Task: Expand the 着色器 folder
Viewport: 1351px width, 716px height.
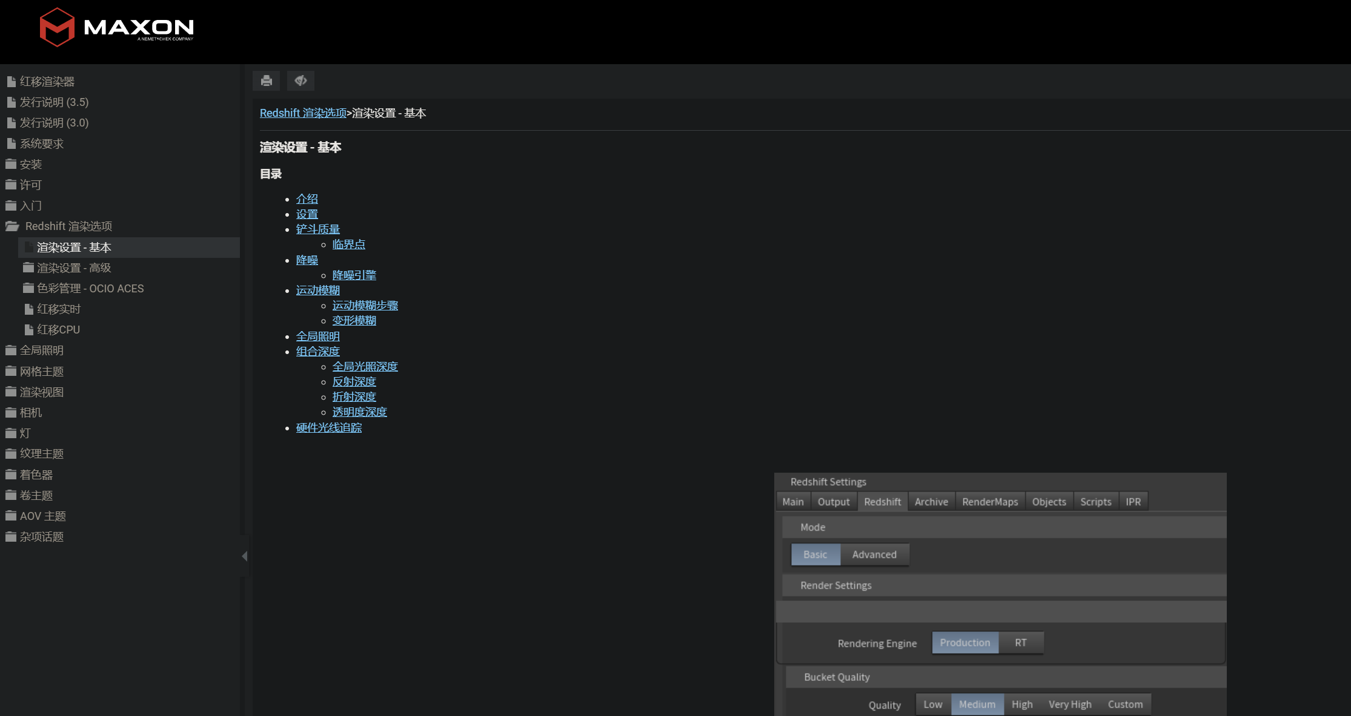Action: click(x=36, y=475)
